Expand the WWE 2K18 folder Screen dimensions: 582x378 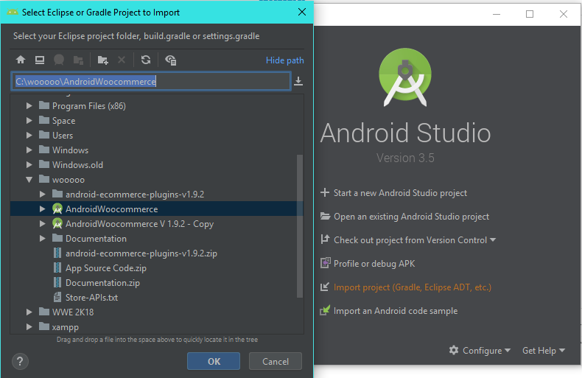[x=29, y=312]
